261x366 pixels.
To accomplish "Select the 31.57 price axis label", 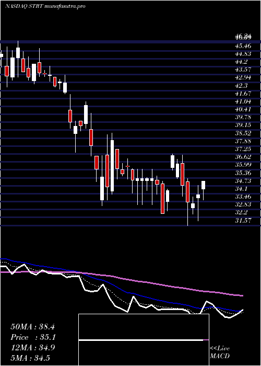I will (243, 220).
